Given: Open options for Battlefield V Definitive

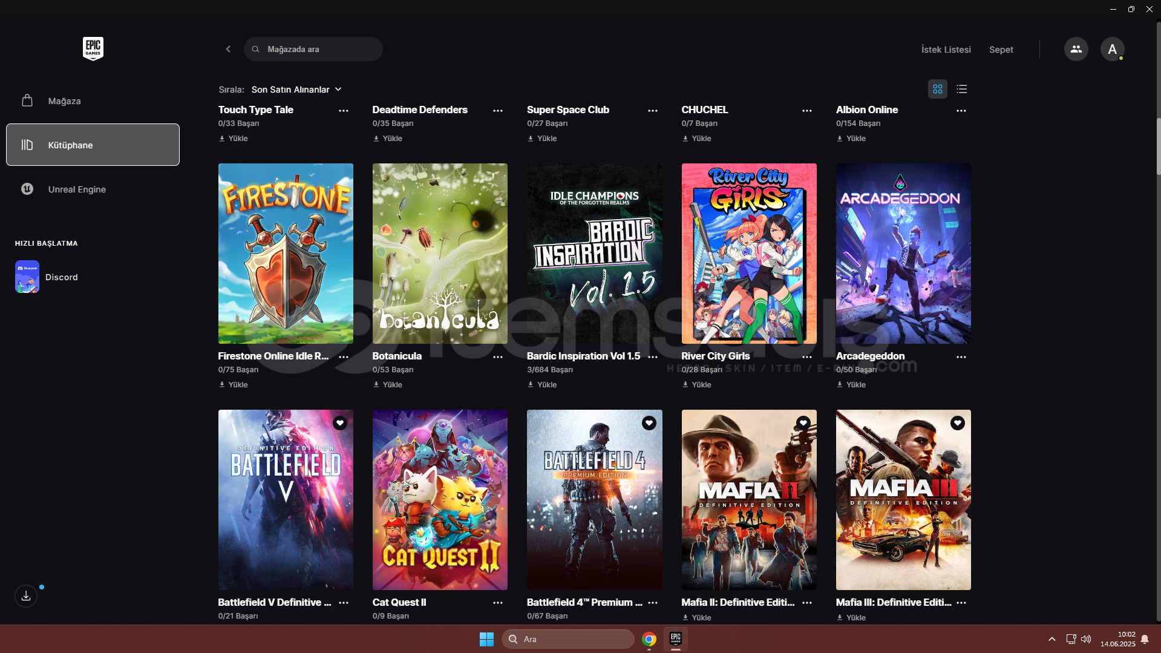Looking at the screenshot, I should tap(343, 603).
